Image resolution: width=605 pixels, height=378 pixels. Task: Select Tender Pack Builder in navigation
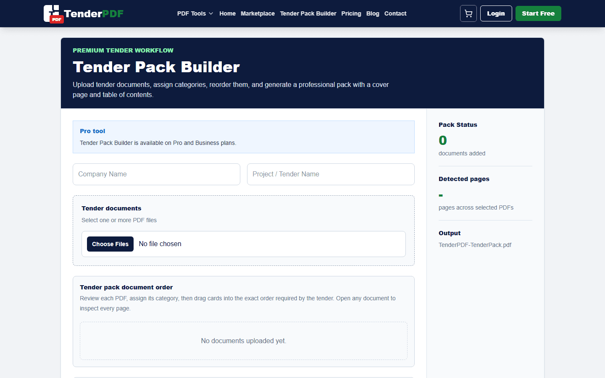[x=308, y=13]
